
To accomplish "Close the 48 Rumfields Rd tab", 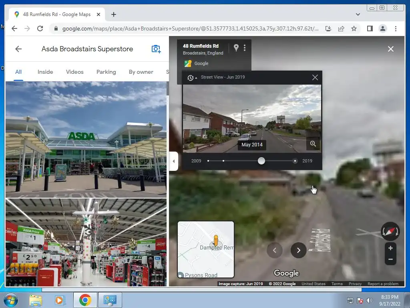I will (98, 14).
